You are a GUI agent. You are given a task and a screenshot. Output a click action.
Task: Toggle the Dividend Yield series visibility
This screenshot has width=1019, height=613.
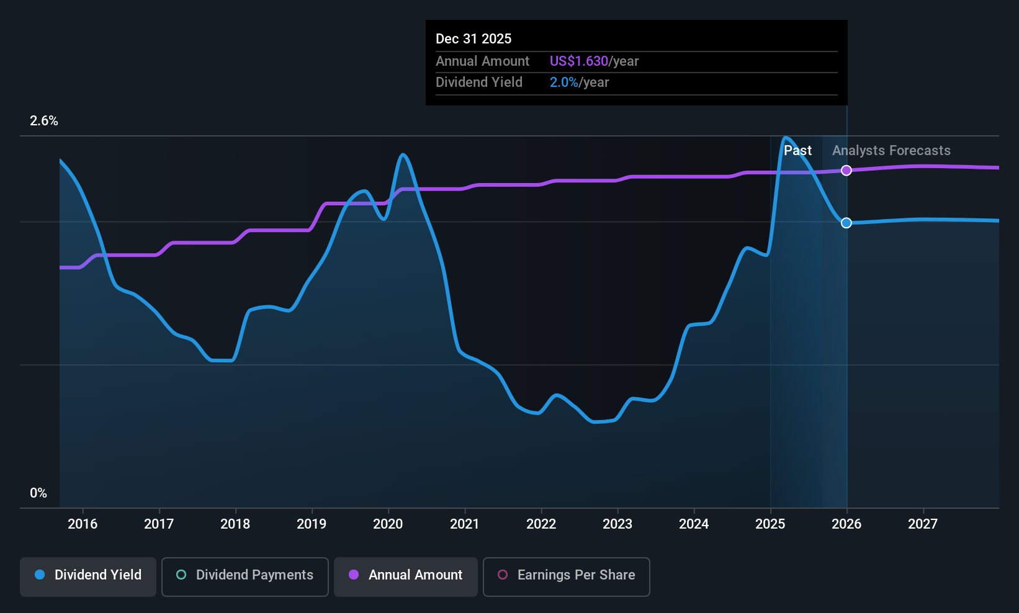88,576
